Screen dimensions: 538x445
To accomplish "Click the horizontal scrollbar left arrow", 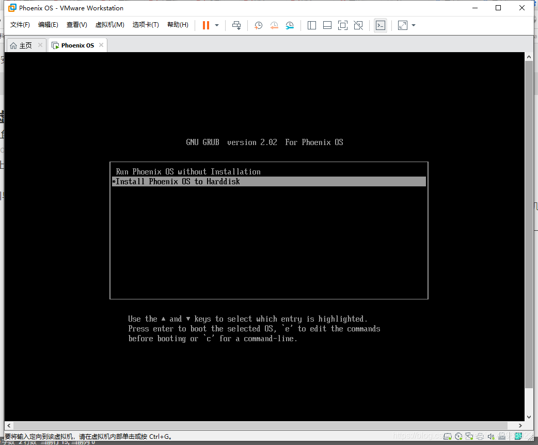I will [x=9, y=425].
